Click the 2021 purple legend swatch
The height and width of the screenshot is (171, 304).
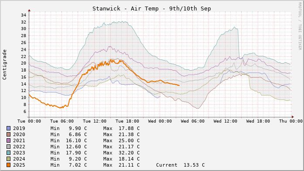pyautogui.click(x=9, y=140)
